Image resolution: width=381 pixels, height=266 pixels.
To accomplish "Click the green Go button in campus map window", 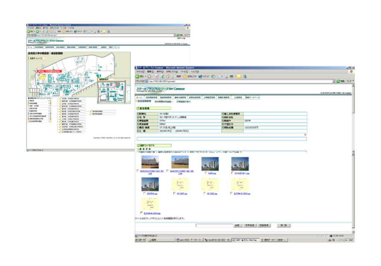I will 178,35.
